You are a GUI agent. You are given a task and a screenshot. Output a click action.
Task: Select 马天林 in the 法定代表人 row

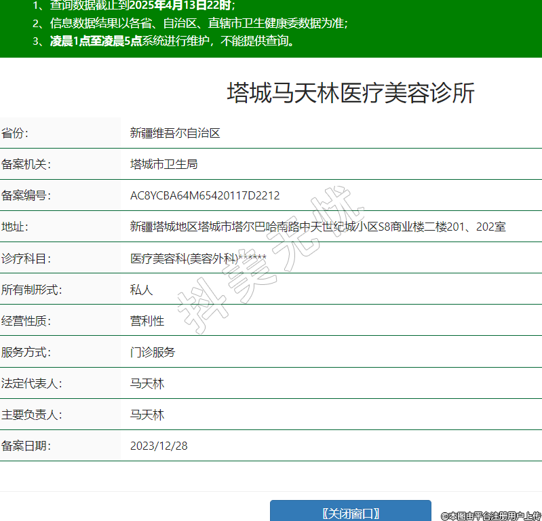click(x=147, y=383)
